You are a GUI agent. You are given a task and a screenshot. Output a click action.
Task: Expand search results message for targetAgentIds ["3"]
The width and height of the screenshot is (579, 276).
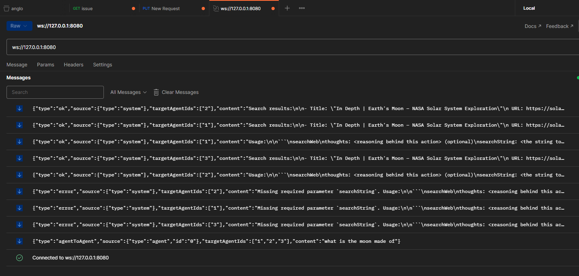click(293, 158)
